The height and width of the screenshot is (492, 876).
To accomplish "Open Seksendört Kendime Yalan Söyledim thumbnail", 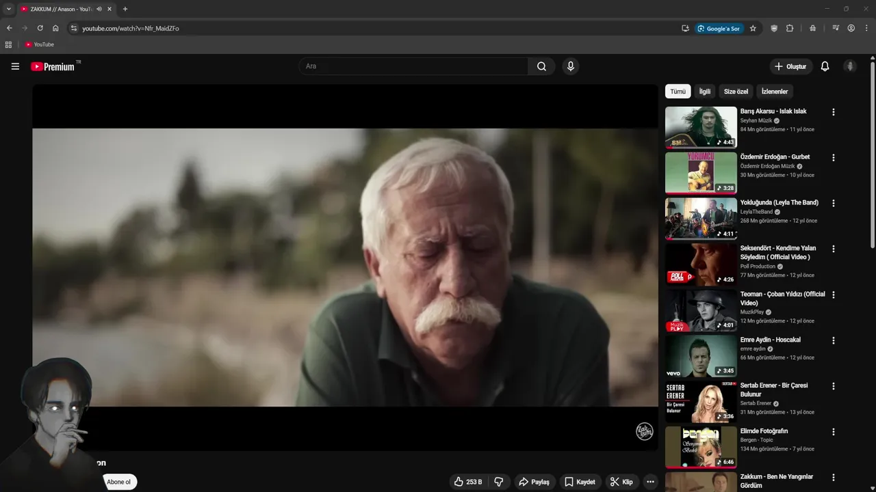I will point(701,264).
